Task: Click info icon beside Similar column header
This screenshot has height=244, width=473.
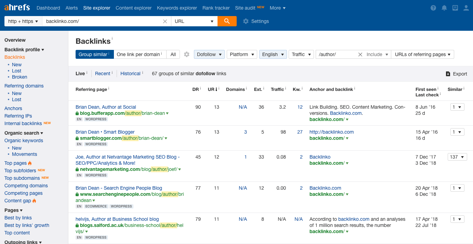Action: point(464,88)
